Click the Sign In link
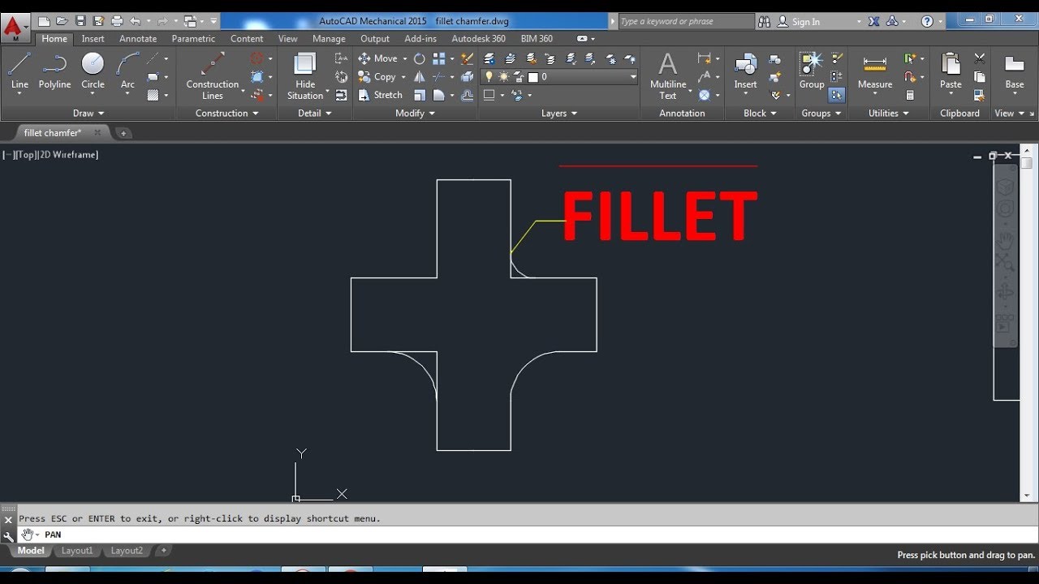Image resolution: width=1039 pixels, height=584 pixels. tap(805, 22)
